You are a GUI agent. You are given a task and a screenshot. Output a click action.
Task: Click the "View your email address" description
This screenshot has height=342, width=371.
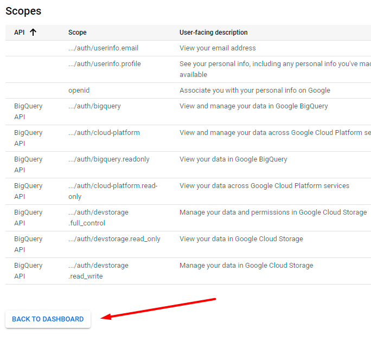218,48
